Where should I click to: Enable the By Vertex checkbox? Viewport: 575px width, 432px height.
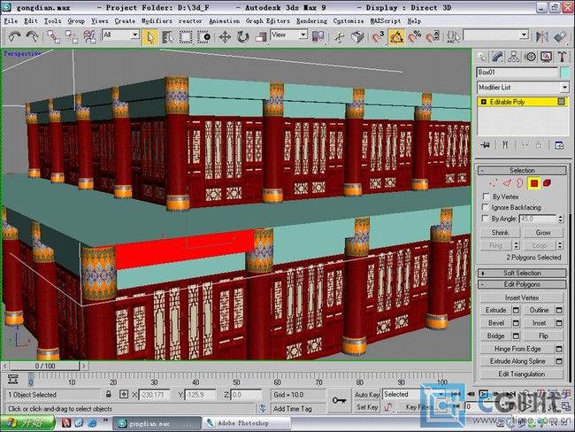pos(487,197)
